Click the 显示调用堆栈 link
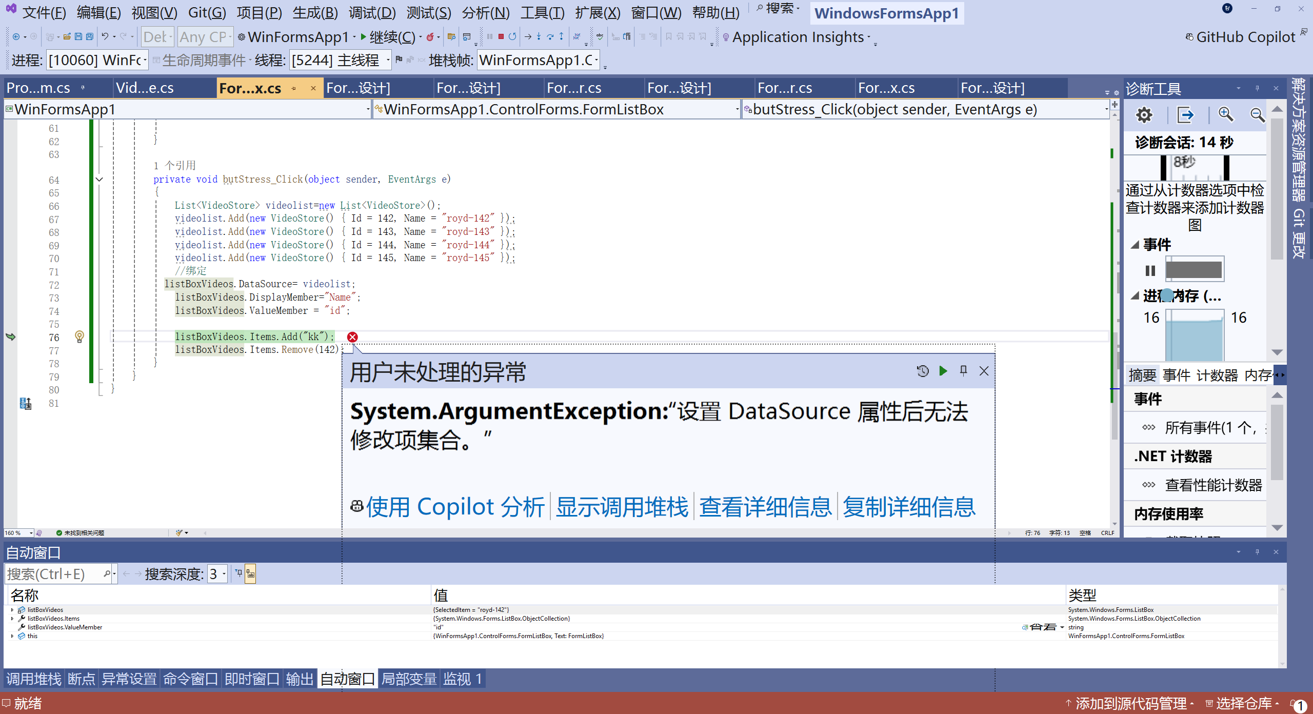This screenshot has width=1313, height=714. (x=622, y=507)
